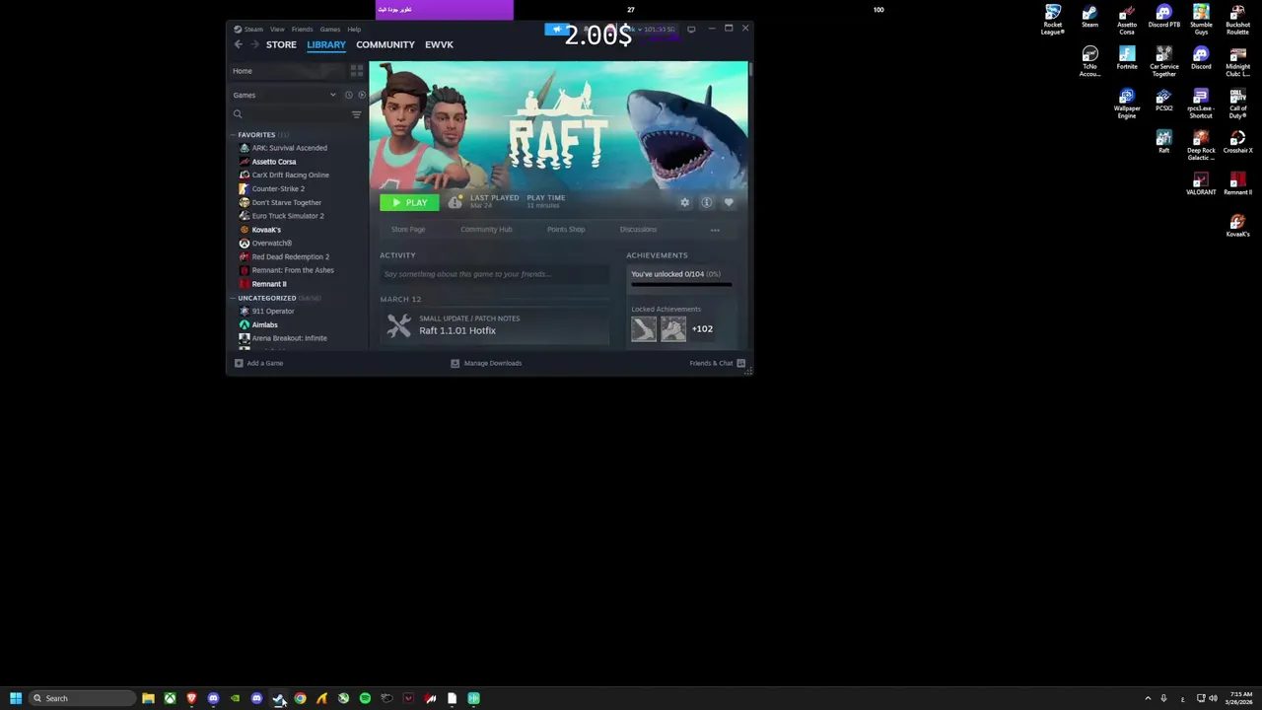The image size is (1262, 710).
Task: Select Buckshot Roulette desktop icon
Action: tap(1238, 20)
